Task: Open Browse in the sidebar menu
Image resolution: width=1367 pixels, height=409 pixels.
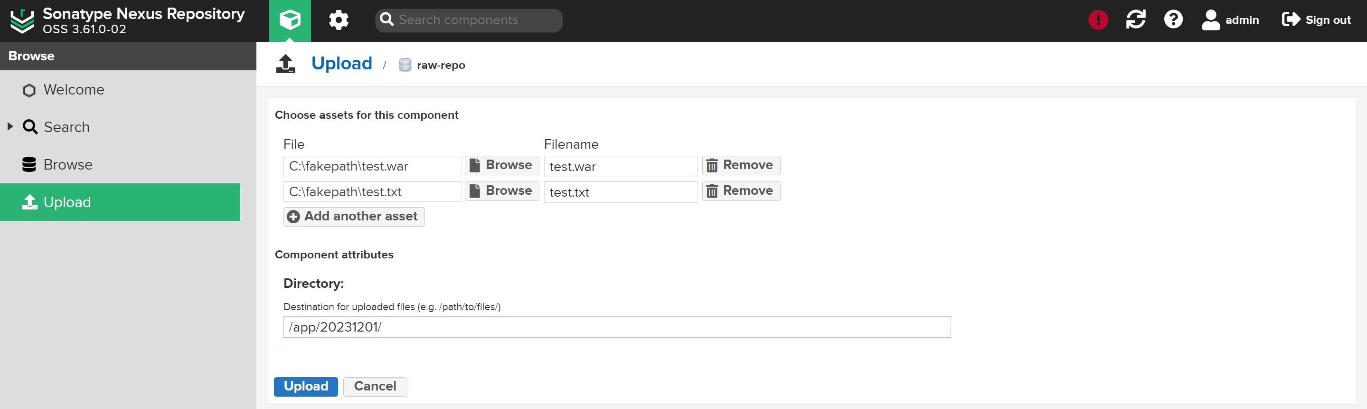Action: [68, 165]
